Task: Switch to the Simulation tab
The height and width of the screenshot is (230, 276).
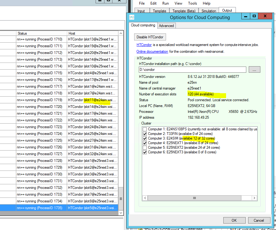Action: tap(209, 11)
